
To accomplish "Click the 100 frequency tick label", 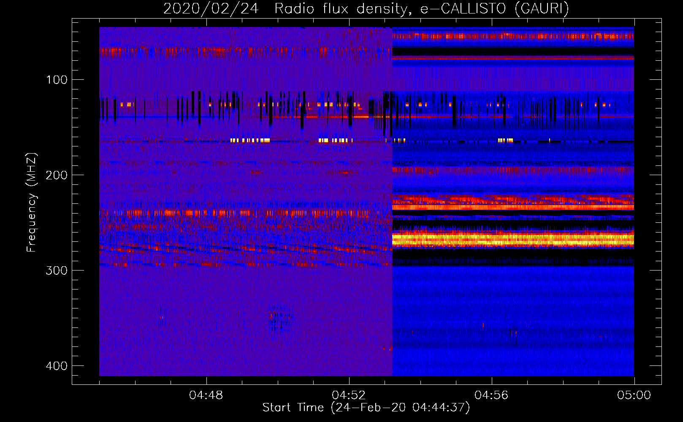I will pyautogui.click(x=57, y=80).
